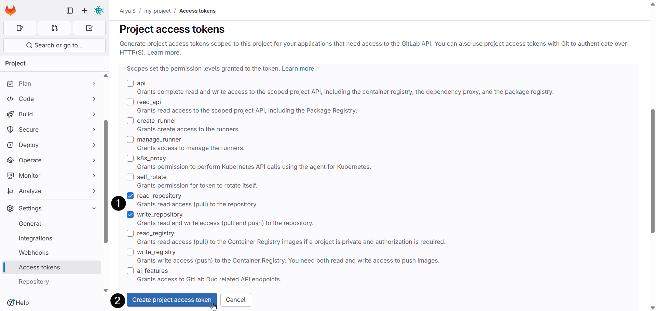Select the Analyze sidebar icon
656x311 pixels.
pyautogui.click(x=11, y=191)
